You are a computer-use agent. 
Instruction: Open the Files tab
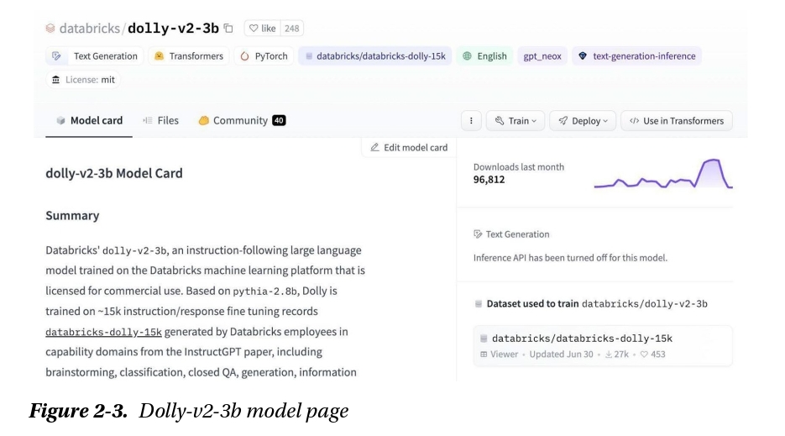click(x=160, y=121)
